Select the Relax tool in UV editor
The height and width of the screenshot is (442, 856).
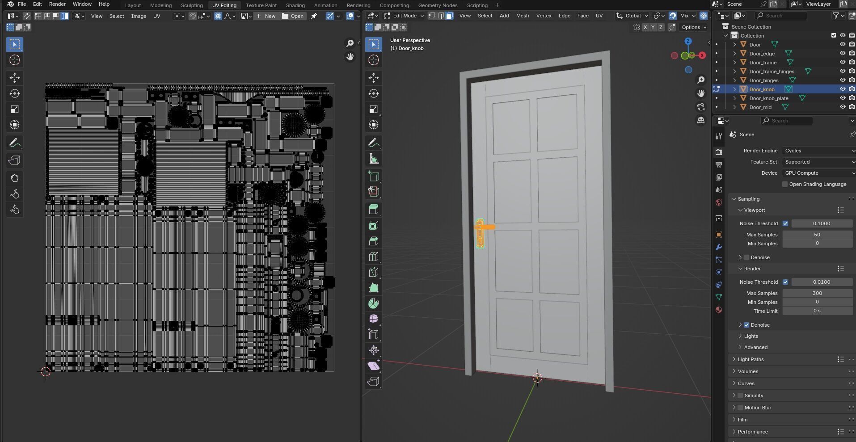[x=15, y=194]
